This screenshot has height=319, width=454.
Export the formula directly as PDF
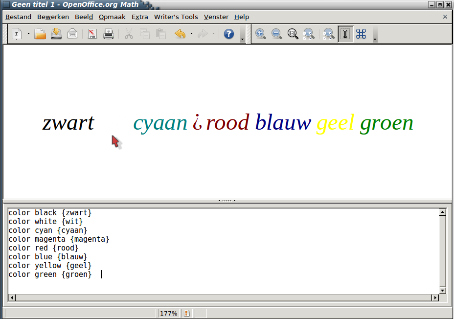tap(92, 34)
